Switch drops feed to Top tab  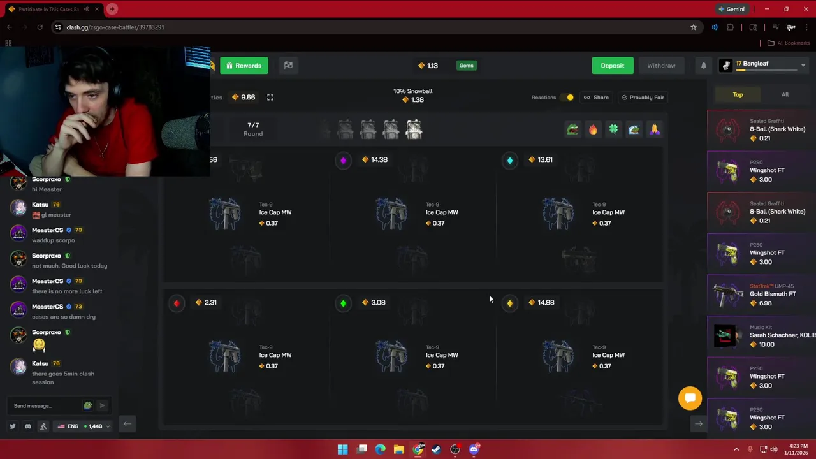click(x=738, y=95)
